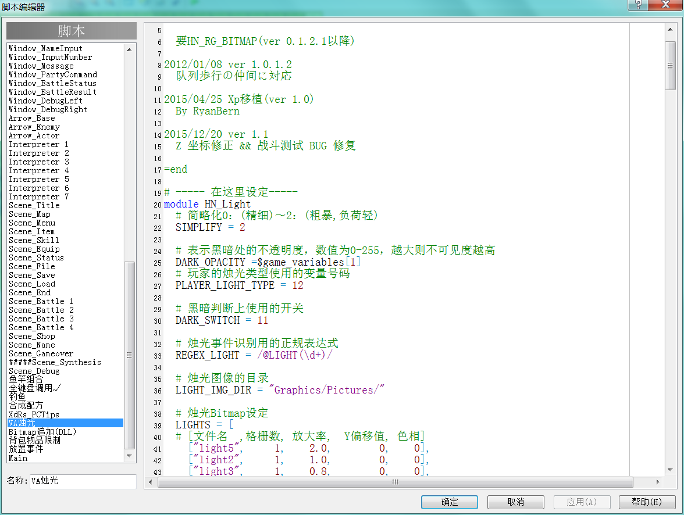This screenshot has height=515, width=684.
Task: Click the code editor horizontal scrollbar thumb
Action: (x=396, y=482)
